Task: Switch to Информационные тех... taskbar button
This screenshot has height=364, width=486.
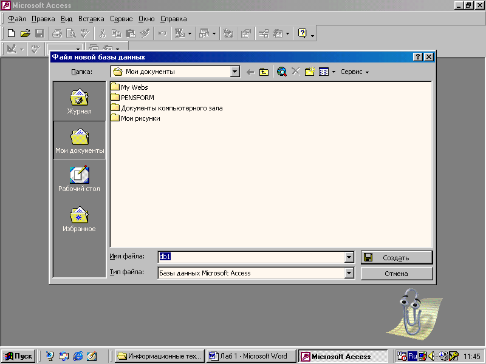Action: [x=160, y=356]
